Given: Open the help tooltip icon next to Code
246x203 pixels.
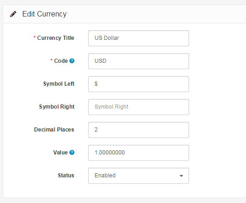Looking at the screenshot, I should (x=72, y=61).
